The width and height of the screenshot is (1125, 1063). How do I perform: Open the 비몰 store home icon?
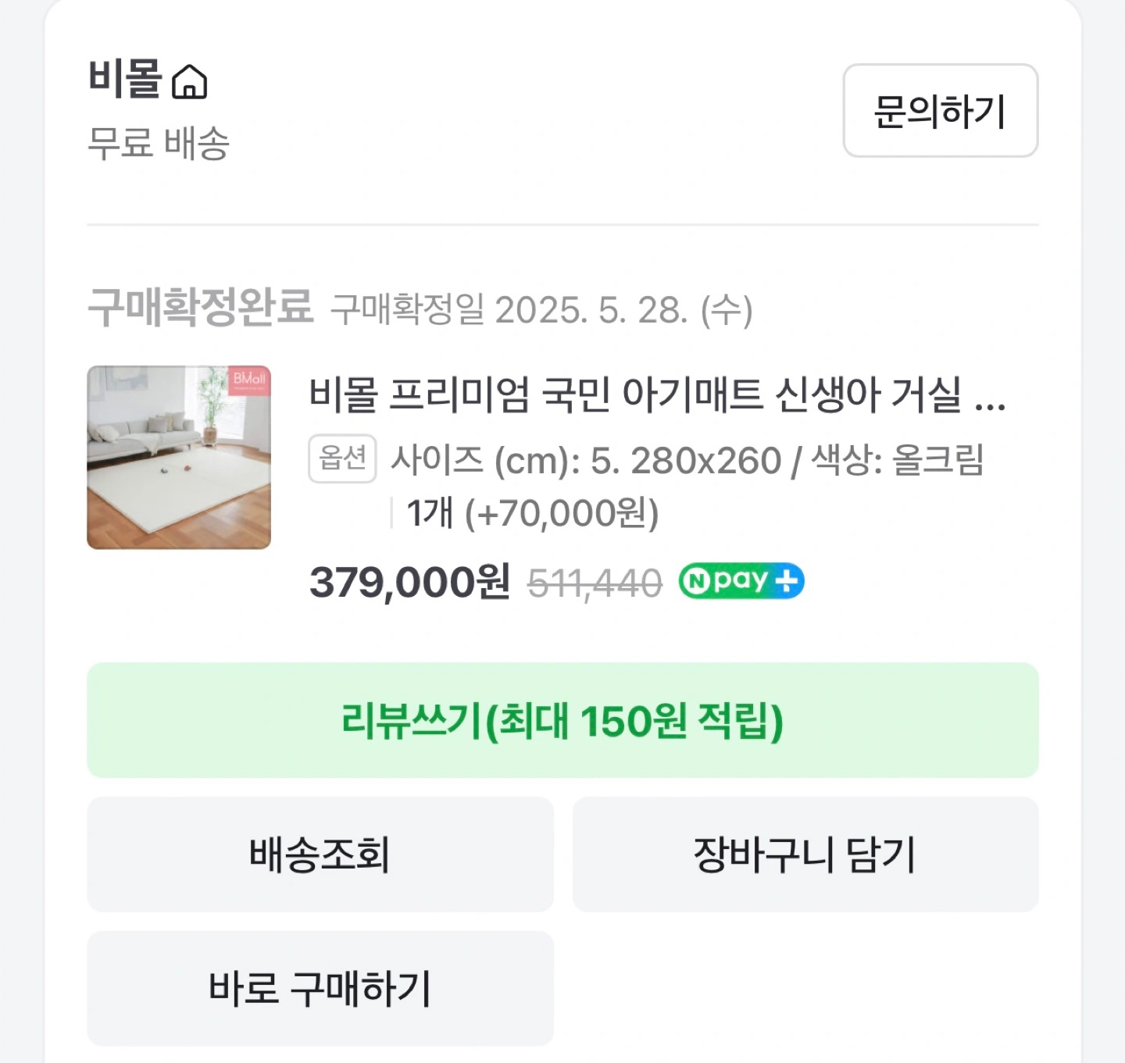tap(189, 81)
